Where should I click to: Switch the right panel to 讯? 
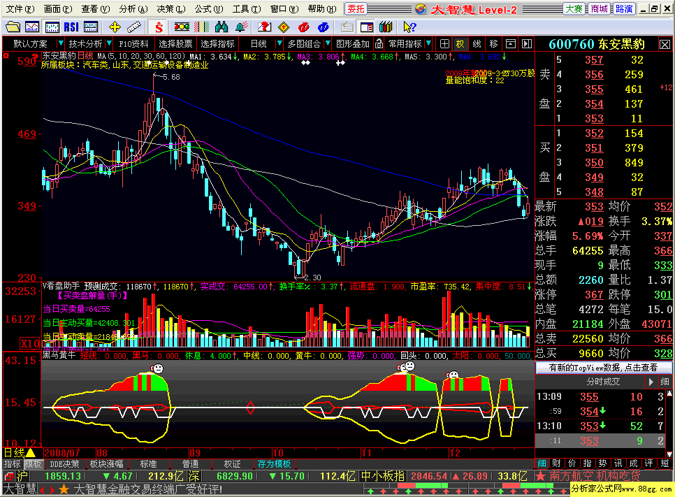[618, 463]
